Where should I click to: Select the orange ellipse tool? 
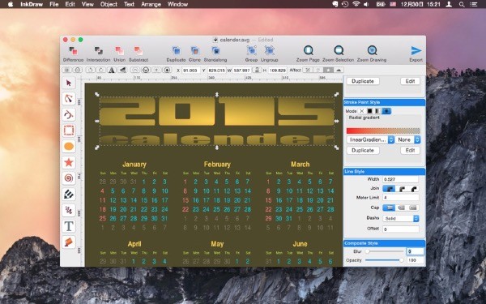click(69, 146)
